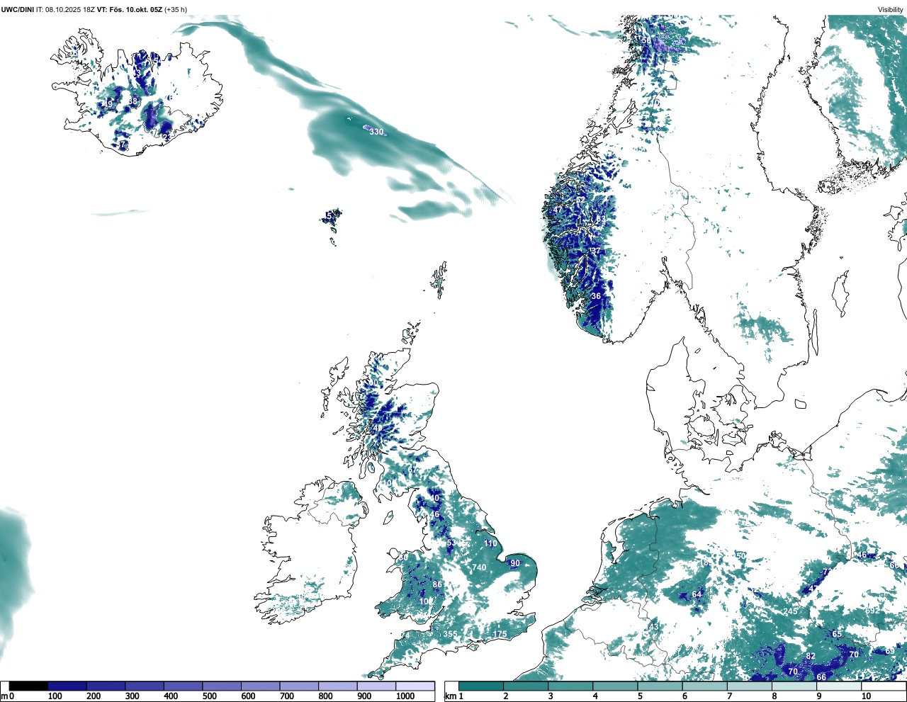This screenshot has height=702, width=907.
Task: Click the '330' value over the Norwegian Sea
Action: 376,132
